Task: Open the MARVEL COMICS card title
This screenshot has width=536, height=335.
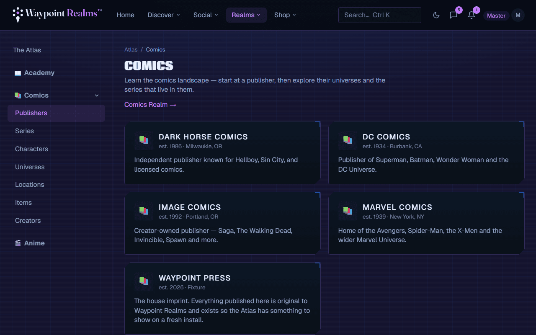Action: [397, 207]
